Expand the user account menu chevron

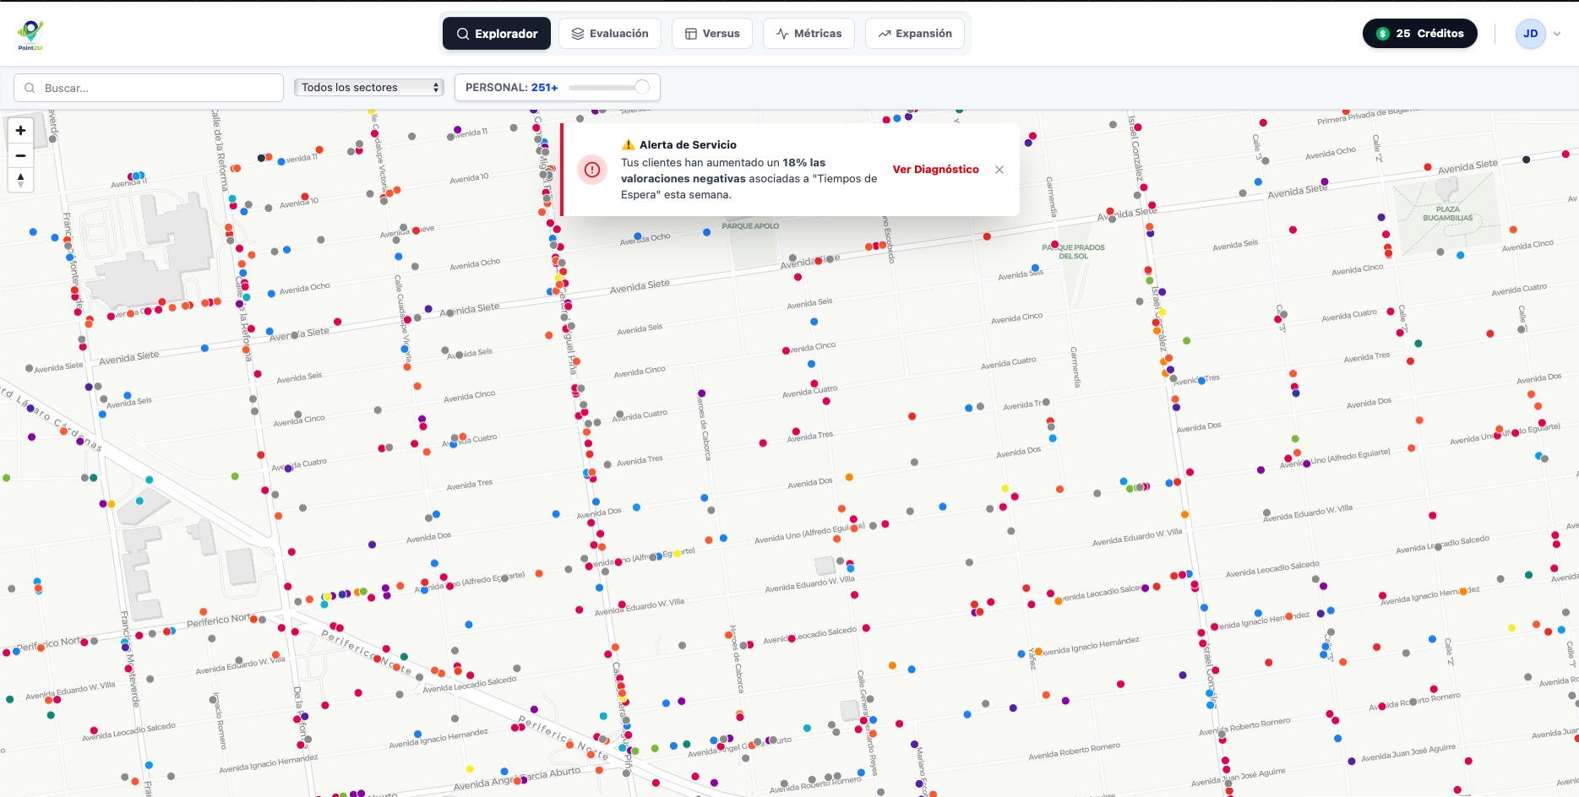point(1557,34)
